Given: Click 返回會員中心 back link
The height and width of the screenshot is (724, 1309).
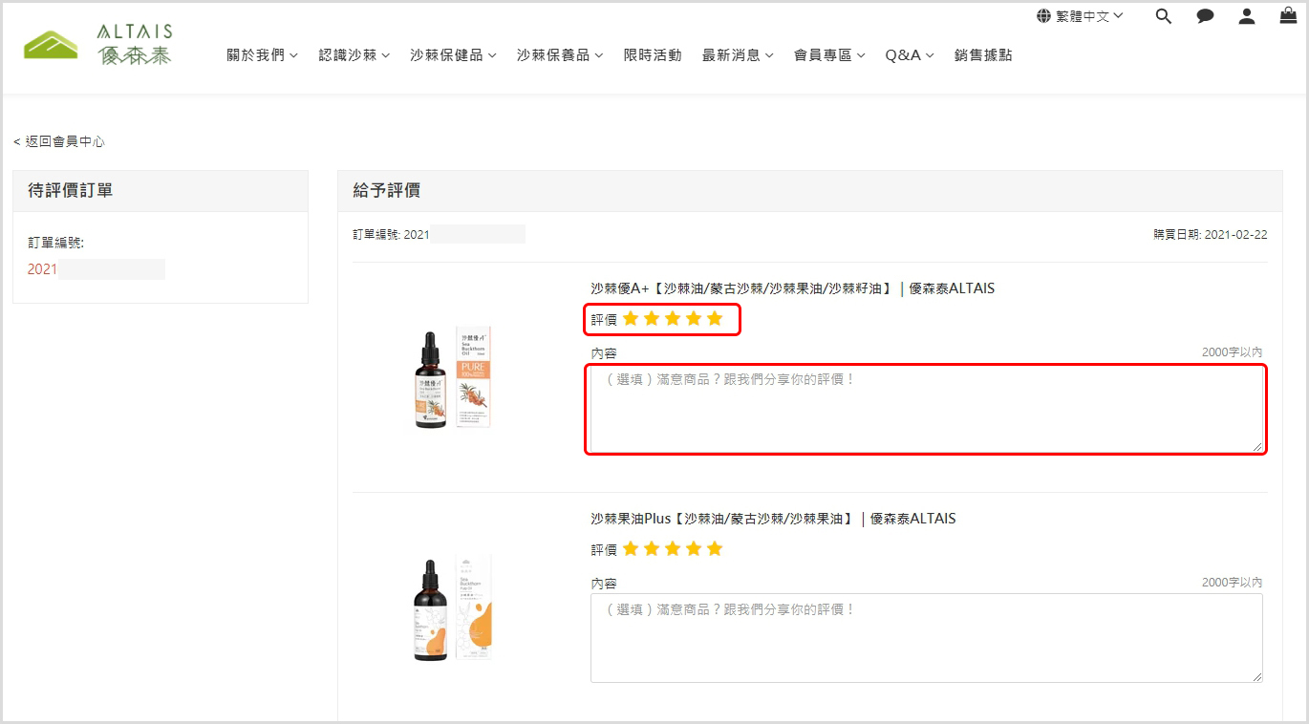Looking at the screenshot, I should pos(59,141).
